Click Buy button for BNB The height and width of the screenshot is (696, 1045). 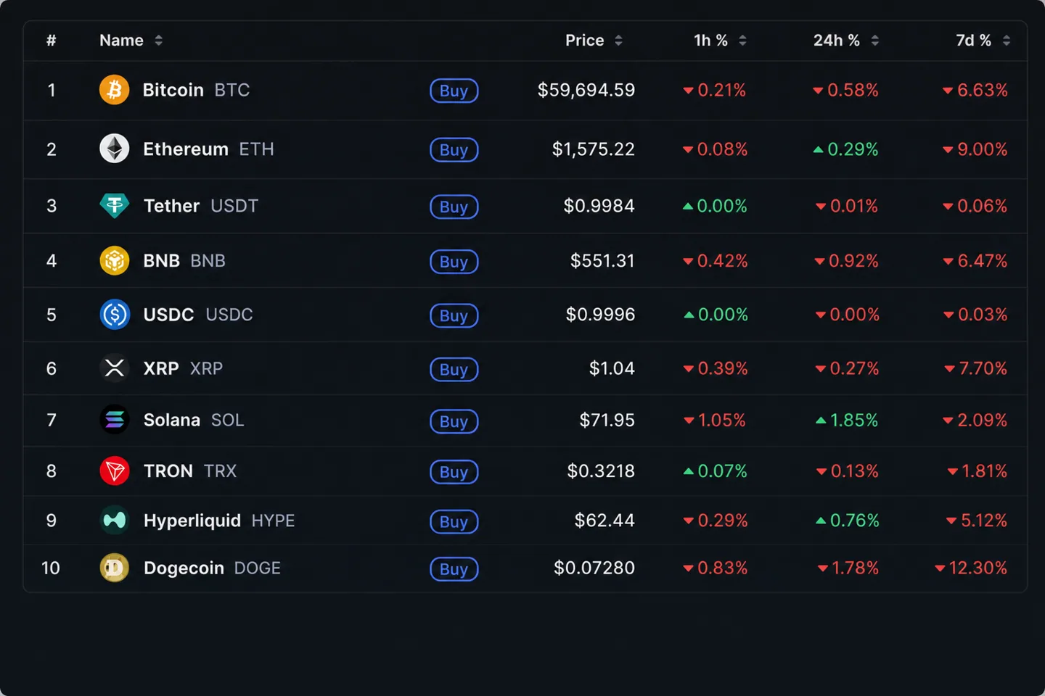454,262
